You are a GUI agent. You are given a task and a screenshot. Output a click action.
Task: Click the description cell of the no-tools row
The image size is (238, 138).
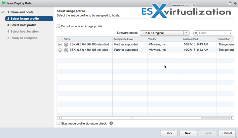tap(226, 50)
